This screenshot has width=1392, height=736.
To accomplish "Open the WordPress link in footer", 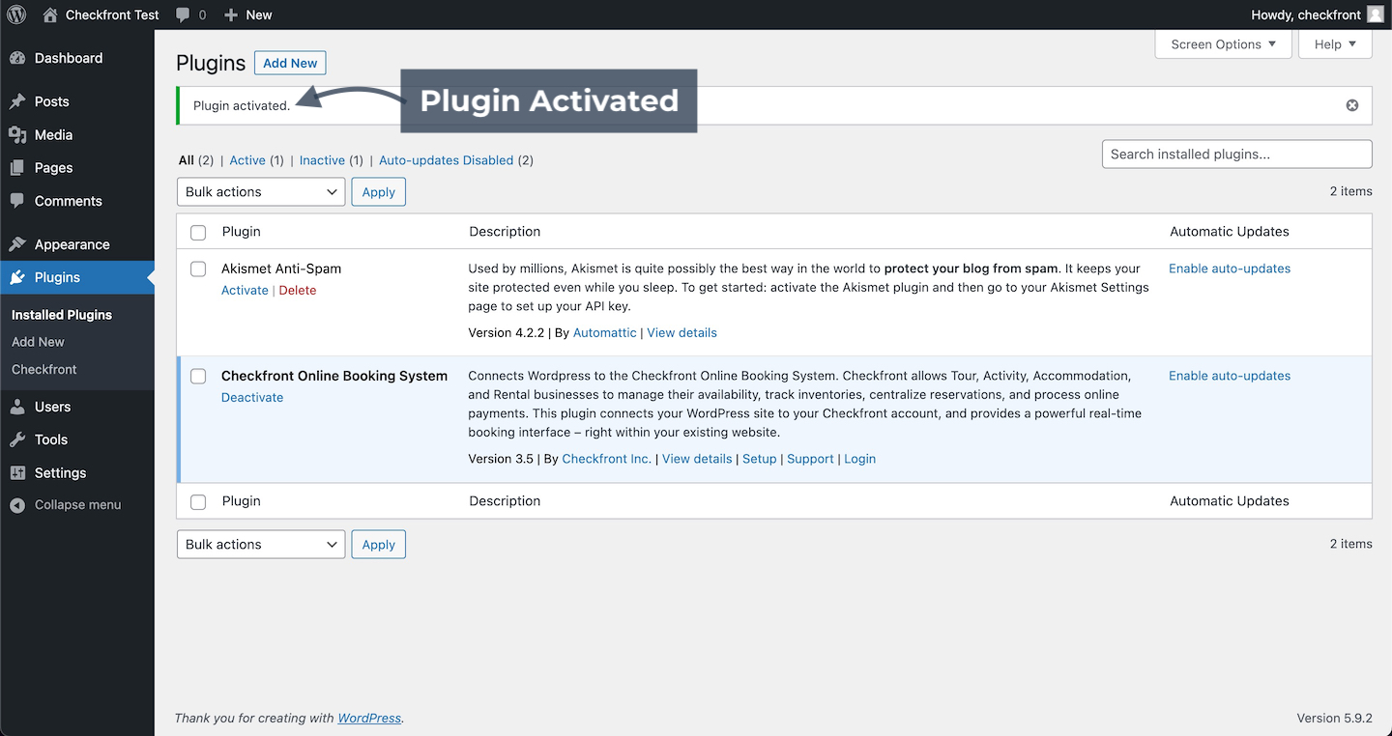I will 369,719.
